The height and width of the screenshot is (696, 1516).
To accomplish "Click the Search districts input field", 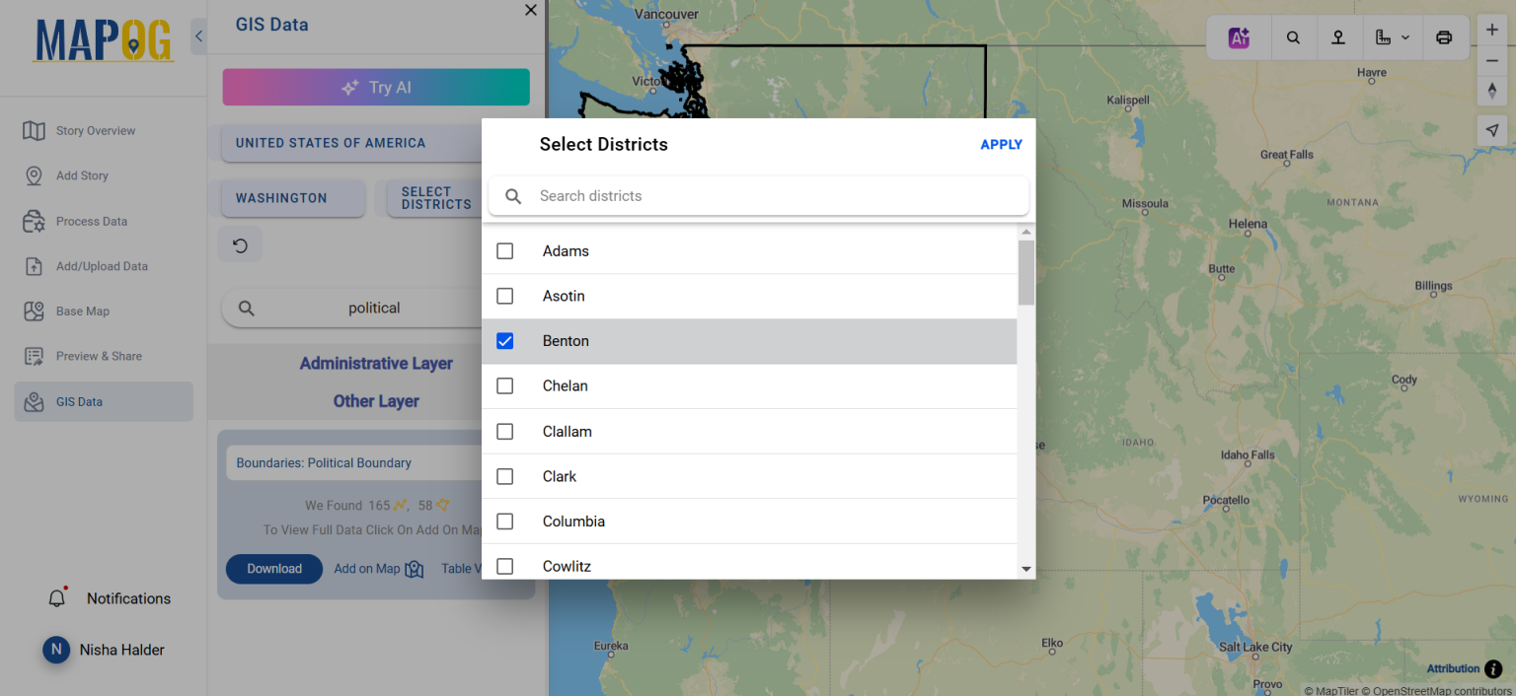I will (x=758, y=195).
